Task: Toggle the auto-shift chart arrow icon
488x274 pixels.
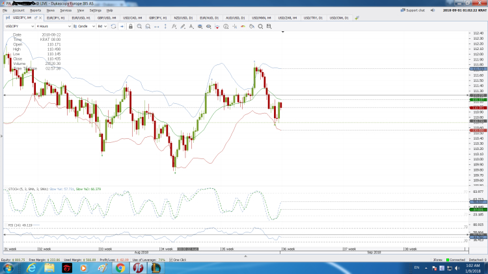Action: click(122, 27)
